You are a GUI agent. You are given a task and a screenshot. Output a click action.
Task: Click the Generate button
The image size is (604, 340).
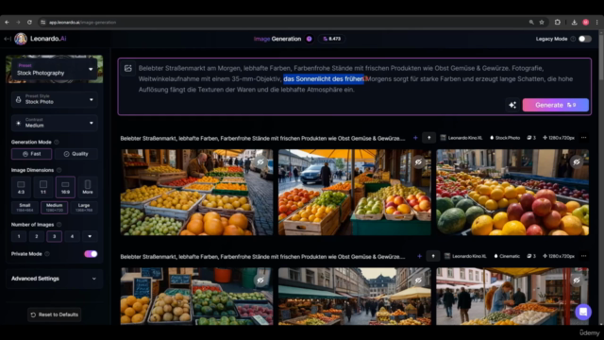[556, 105]
